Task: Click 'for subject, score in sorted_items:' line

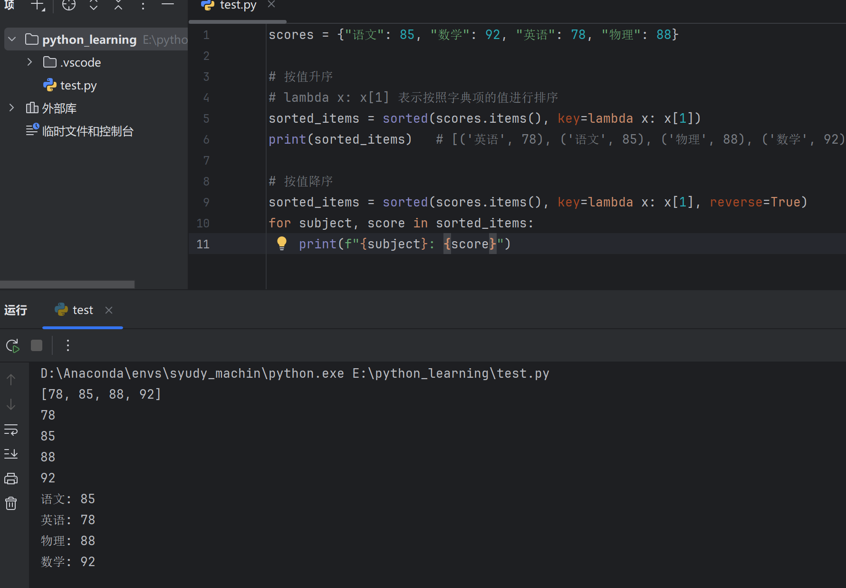Action: tap(401, 223)
